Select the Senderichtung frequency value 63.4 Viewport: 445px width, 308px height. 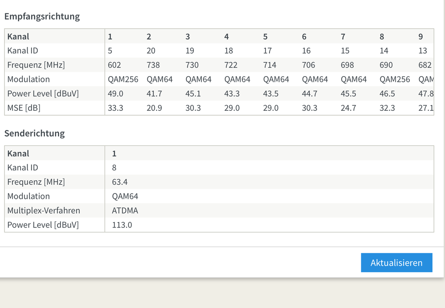click(x=120, y=182)
